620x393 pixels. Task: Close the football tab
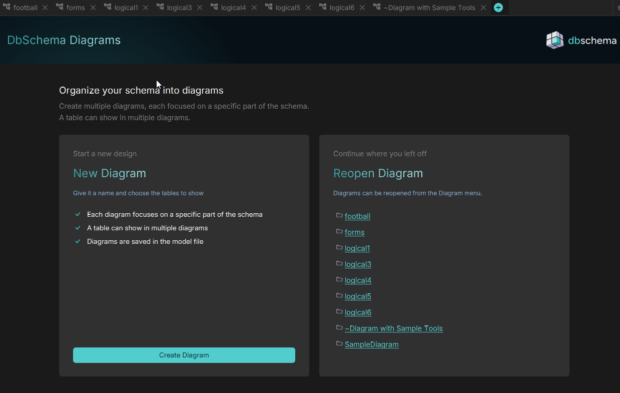pos(45,8)
